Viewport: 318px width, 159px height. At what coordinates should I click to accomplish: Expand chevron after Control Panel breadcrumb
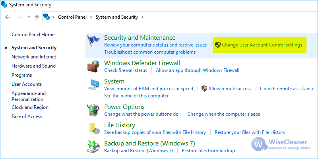(91, 17)
